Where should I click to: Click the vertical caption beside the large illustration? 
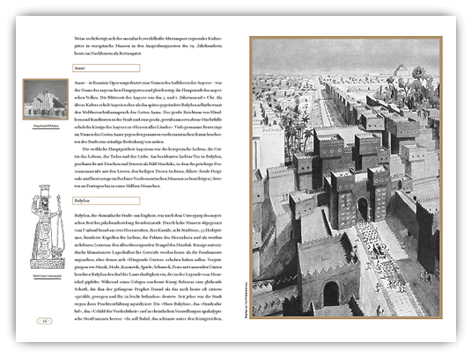coord(247,300)
